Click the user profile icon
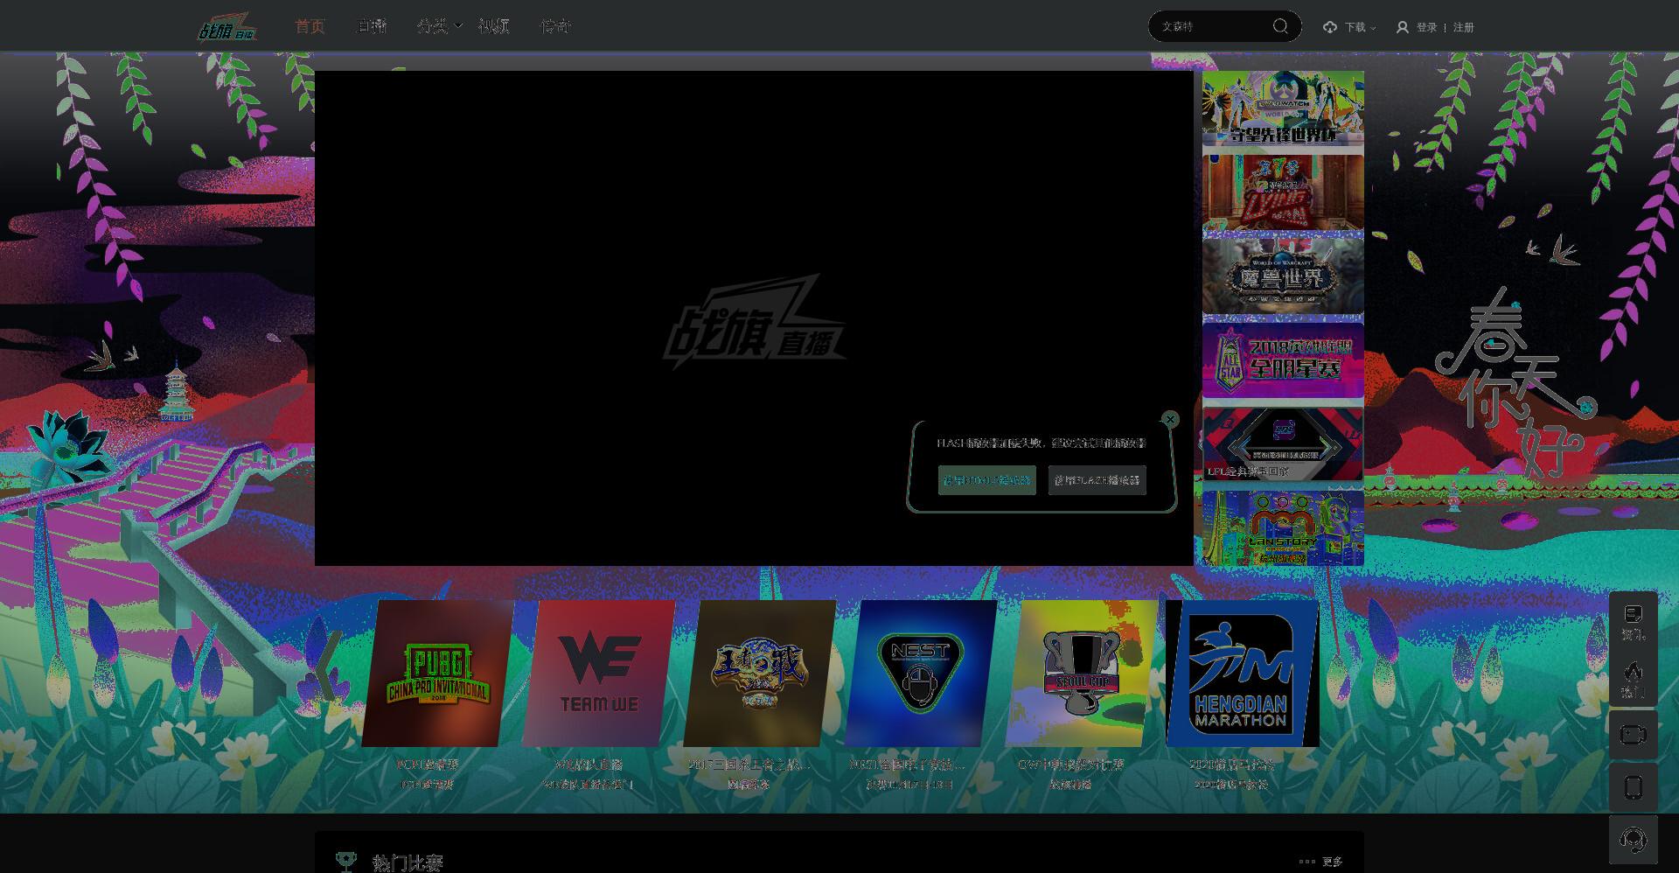The image size is (1679, 873). point(1402,27)
